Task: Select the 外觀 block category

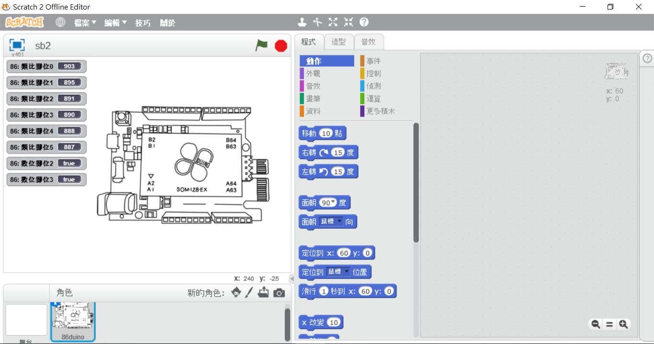Action: (327, 74)
